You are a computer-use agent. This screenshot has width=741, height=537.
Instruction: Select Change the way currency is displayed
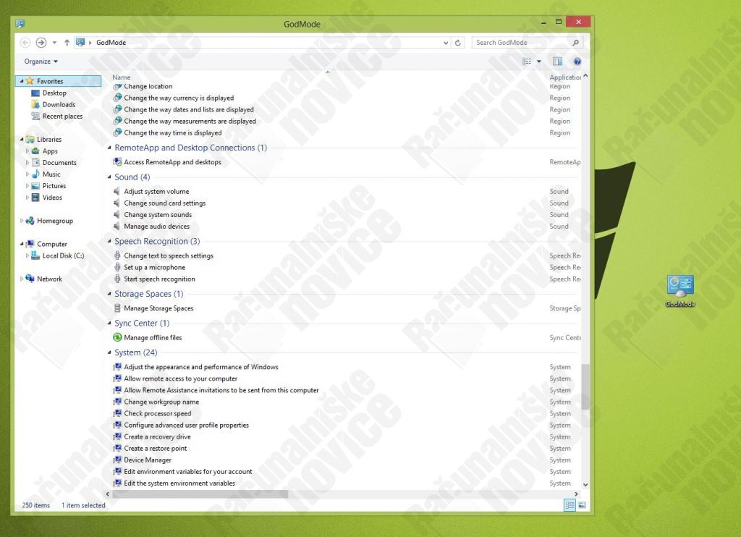(179, 98)
